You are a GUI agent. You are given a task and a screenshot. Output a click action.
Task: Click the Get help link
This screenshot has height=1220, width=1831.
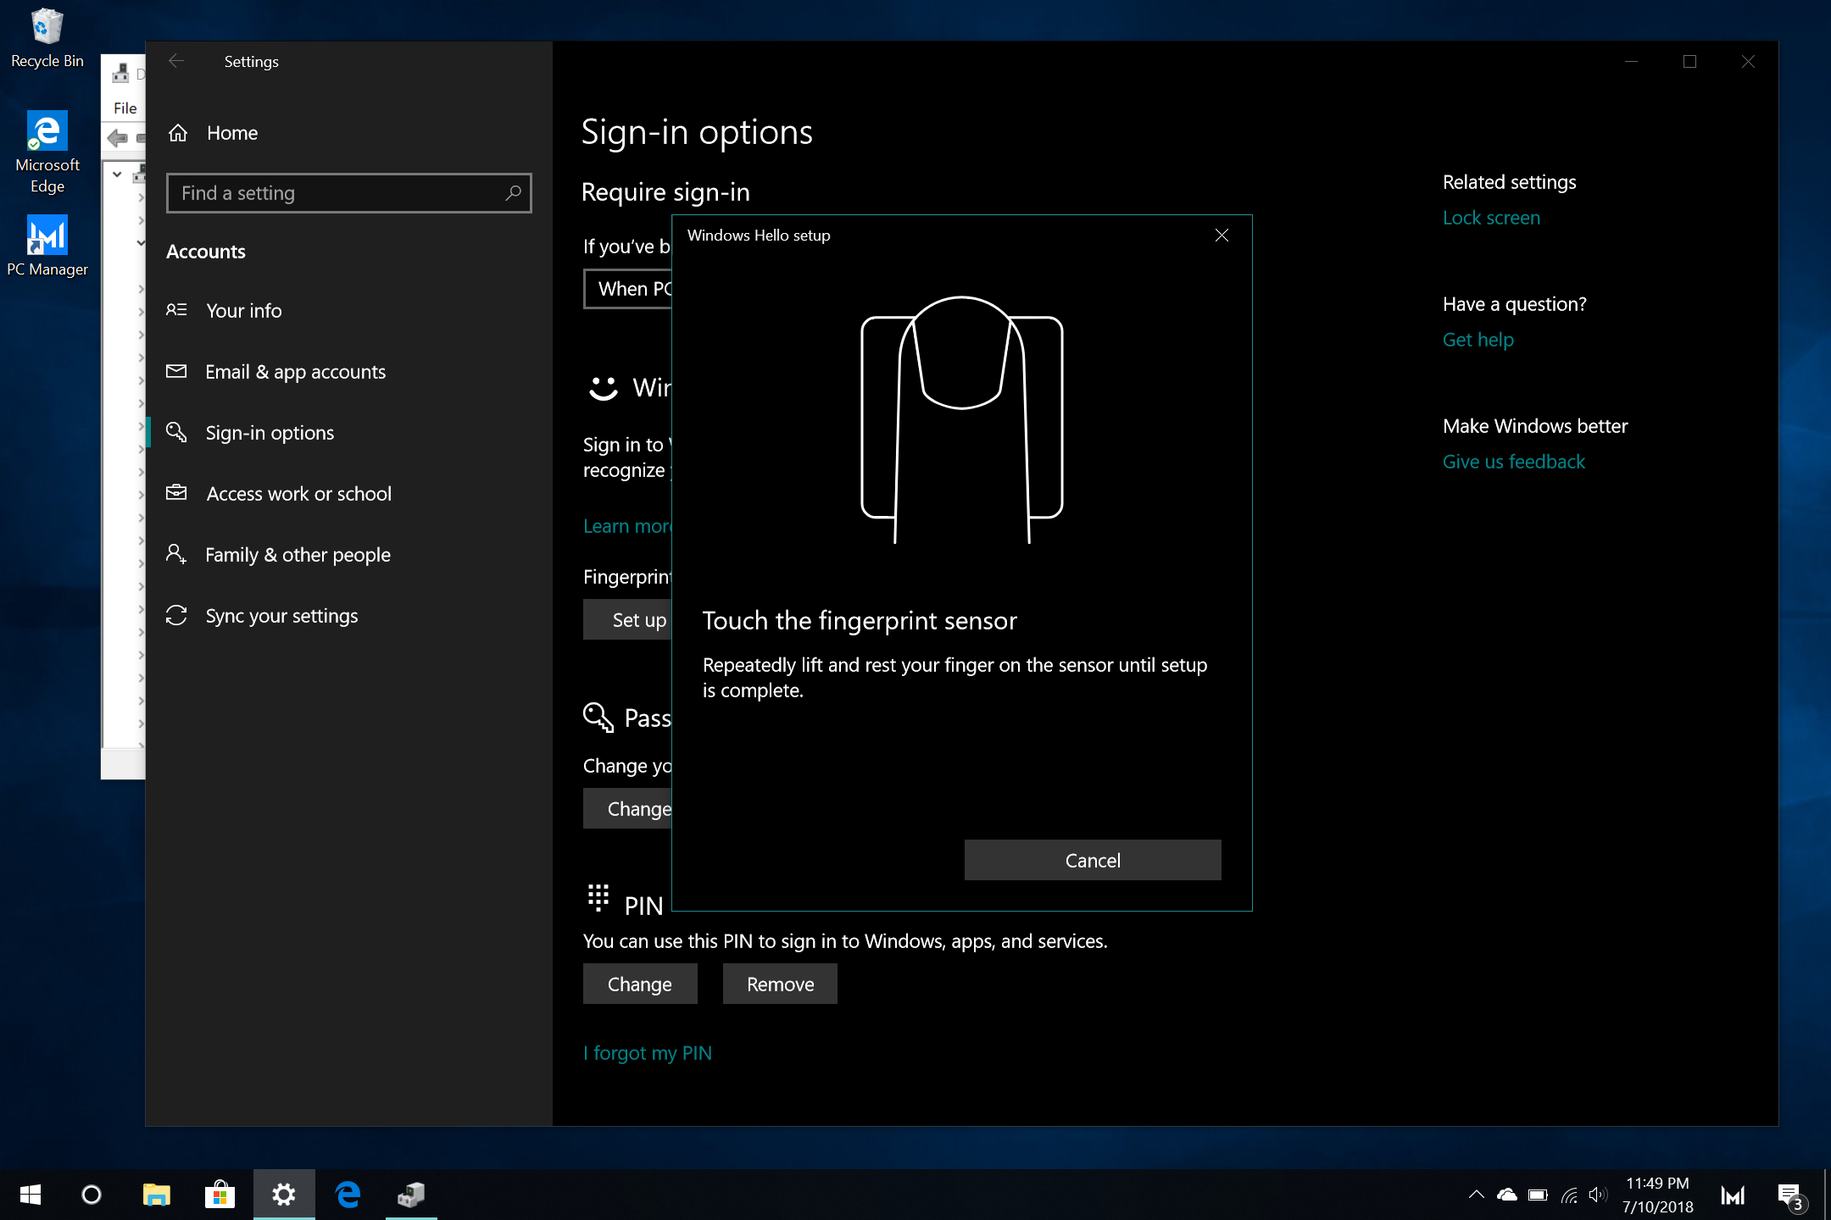click(x=1478, y=340)
